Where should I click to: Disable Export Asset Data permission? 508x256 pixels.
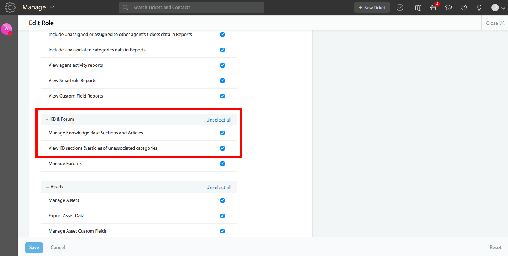222,215
